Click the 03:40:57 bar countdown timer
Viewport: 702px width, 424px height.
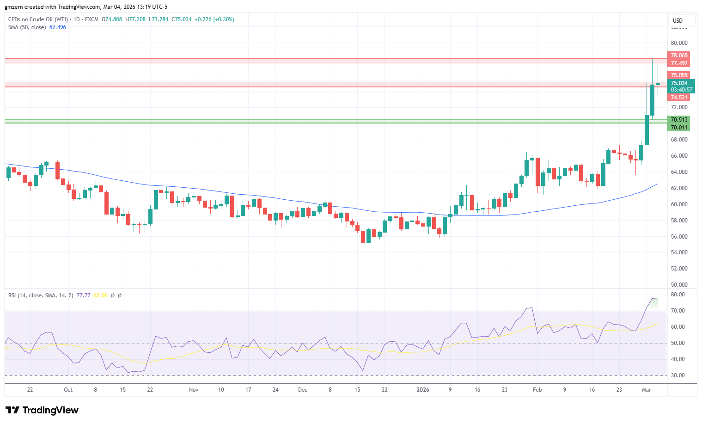(x=682, y=90)
